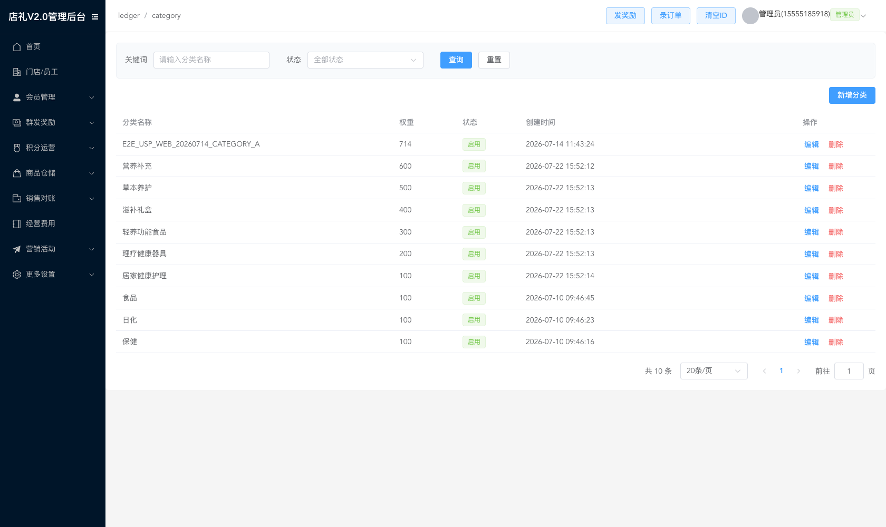Select page 1 in pagination
The width and height of the screenshot is (886, 527).
781,371
